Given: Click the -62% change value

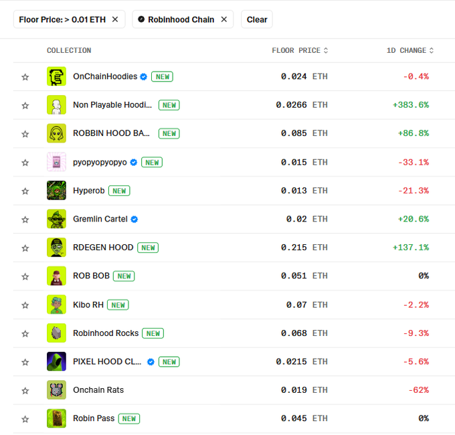Looking at the screenshot, I should point(419,389).
